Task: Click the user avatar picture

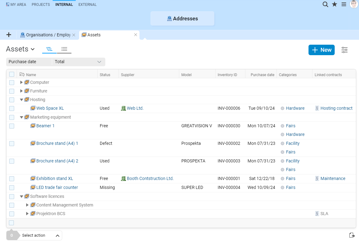Action: 354,4
